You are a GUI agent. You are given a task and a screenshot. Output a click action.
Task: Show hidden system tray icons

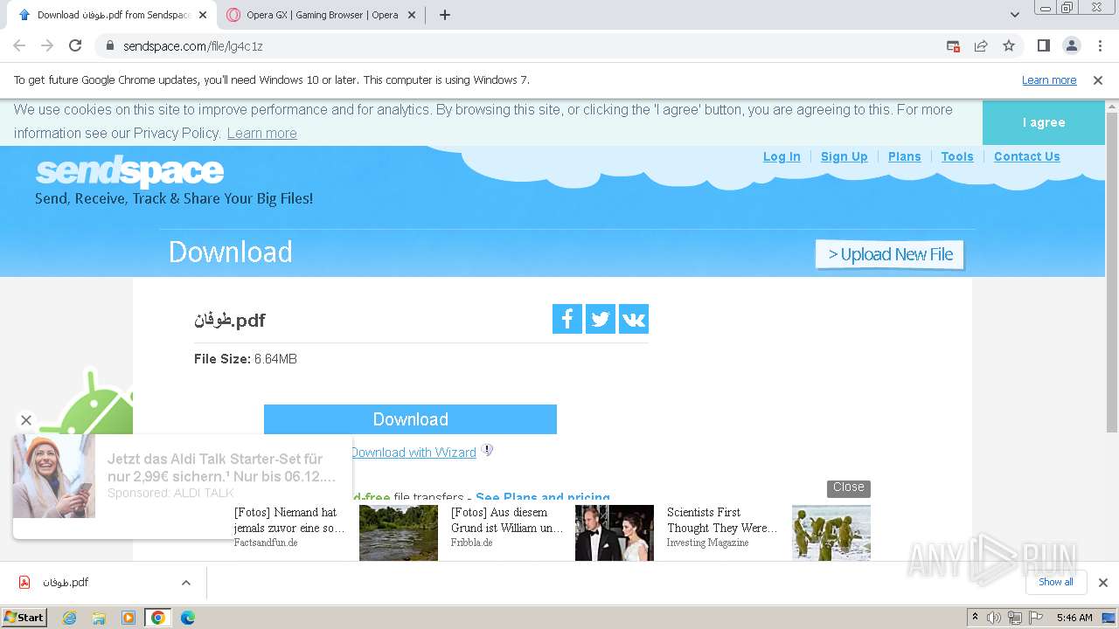(x=975, y=618)
